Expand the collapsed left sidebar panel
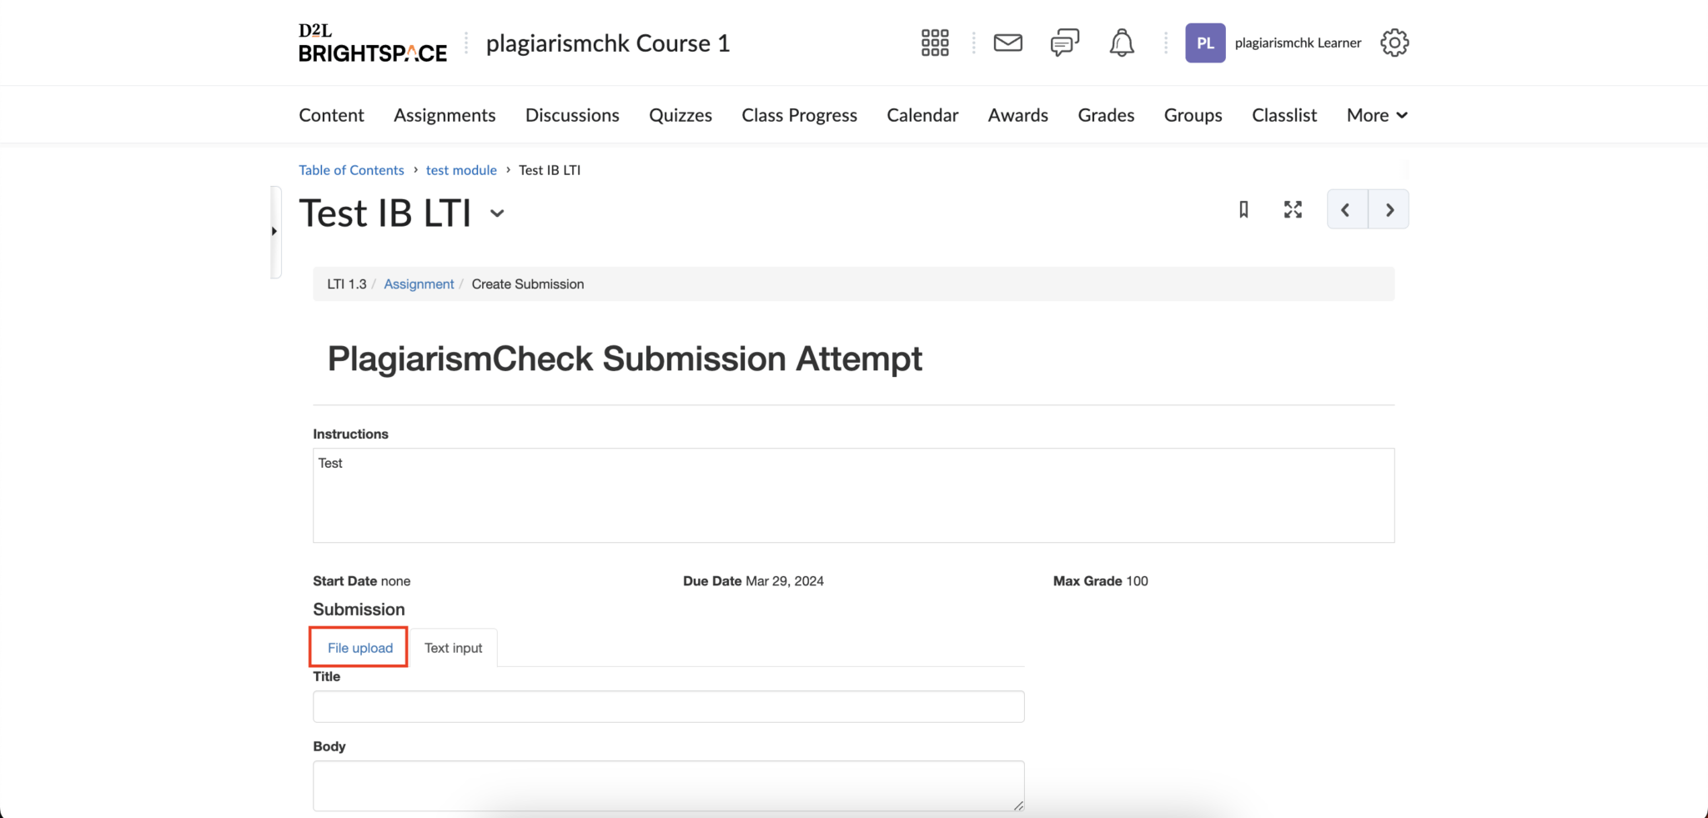1708x818 pixels. tap(275, 231)
